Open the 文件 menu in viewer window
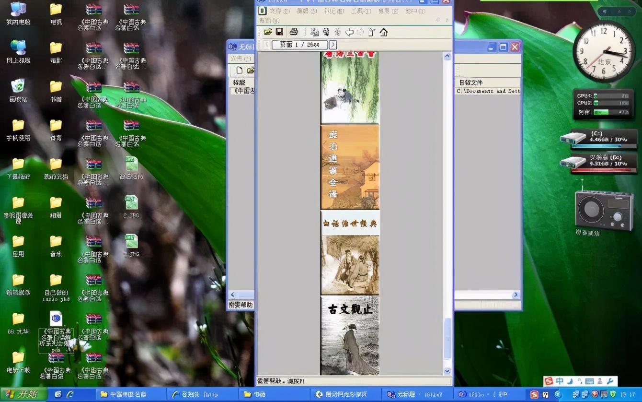Viewport: 642px width, 402px height. (279, 11)
